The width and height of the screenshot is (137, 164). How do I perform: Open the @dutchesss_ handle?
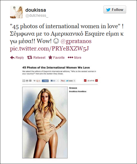37,15
